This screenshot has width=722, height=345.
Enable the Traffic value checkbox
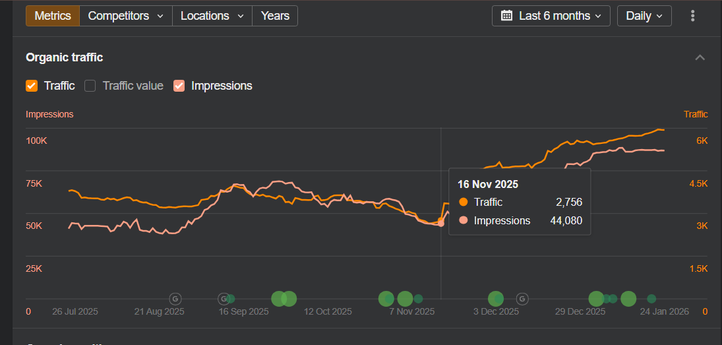(x=90, y=86)
